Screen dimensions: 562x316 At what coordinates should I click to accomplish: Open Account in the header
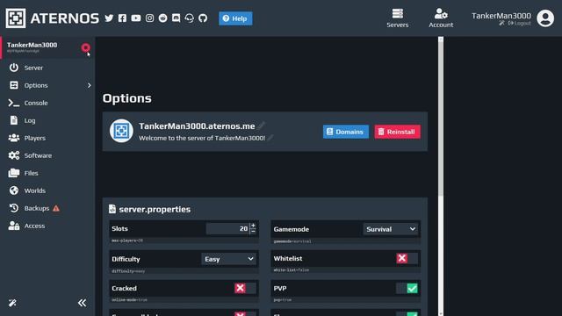coord(441,18)
